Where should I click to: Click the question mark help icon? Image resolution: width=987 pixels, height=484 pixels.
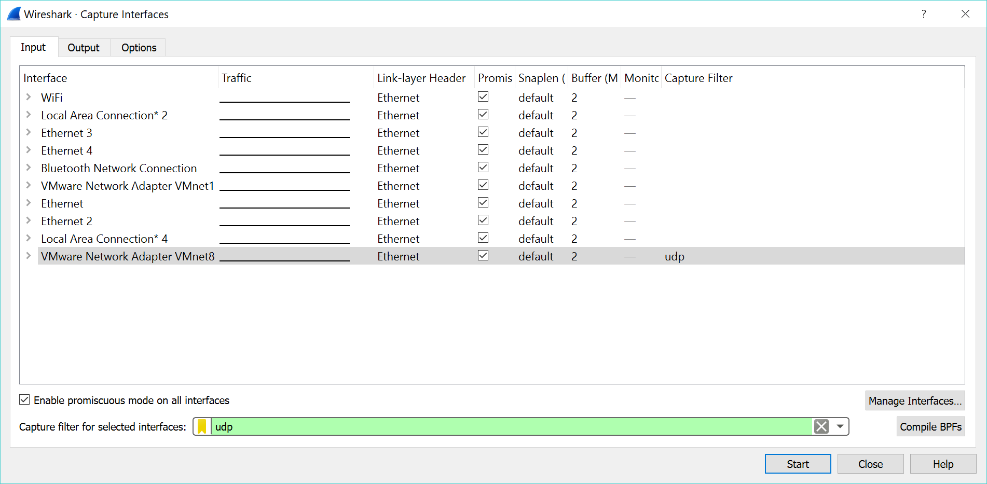(924, 14)
